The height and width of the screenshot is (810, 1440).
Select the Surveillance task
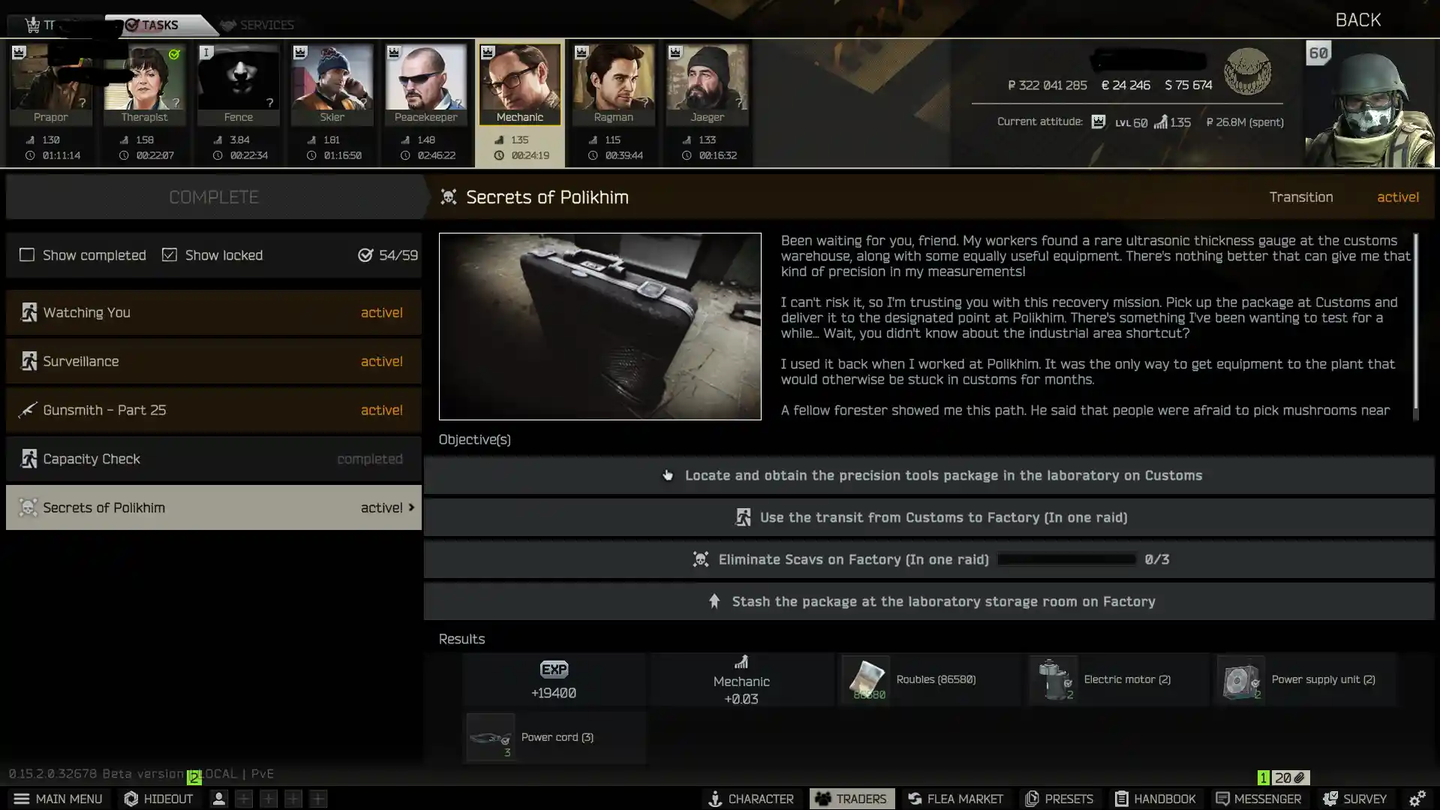(214, 361)
